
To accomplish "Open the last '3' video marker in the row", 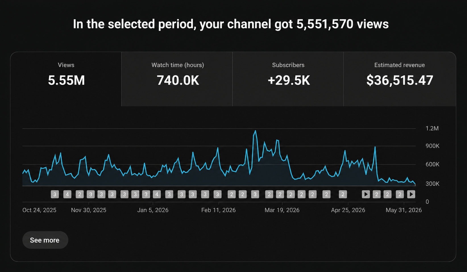I will coord(255,194).
